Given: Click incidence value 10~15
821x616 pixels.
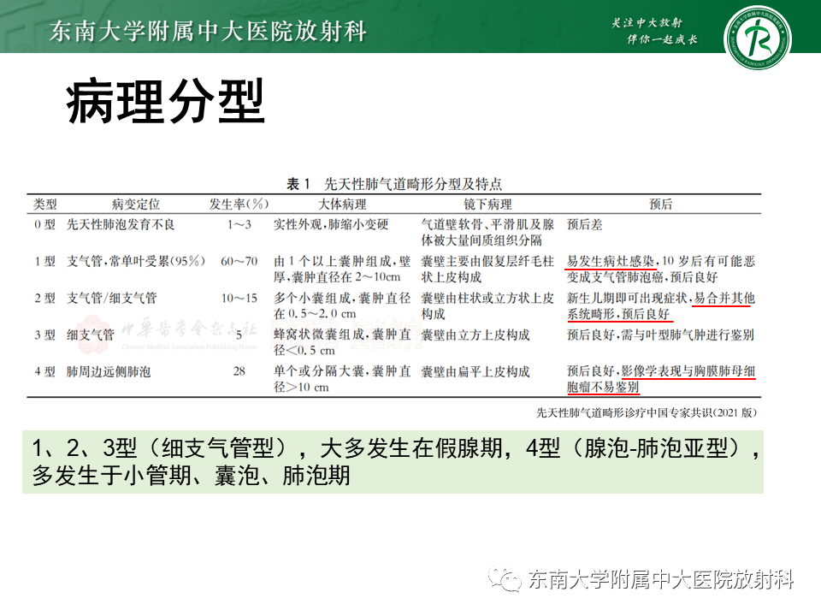Looking at the screenshot, I should (x=239, y=299).
